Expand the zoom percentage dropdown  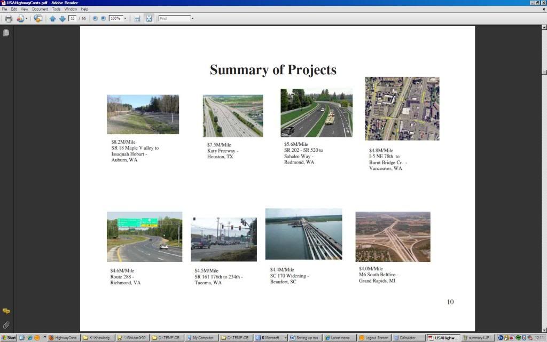pyautogui.click(x=125, y=18)
